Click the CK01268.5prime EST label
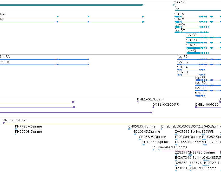The height and width of the screenshot is (172, 221). click(203, 168)
